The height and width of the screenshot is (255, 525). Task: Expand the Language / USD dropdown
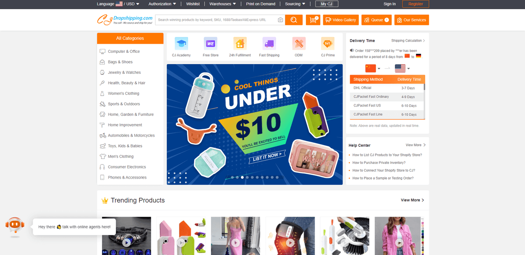(118, 4)
